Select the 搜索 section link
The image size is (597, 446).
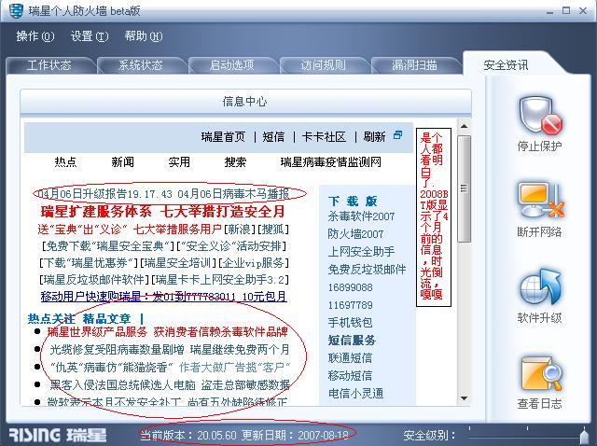pyautogui.click(x=235, y=161)
